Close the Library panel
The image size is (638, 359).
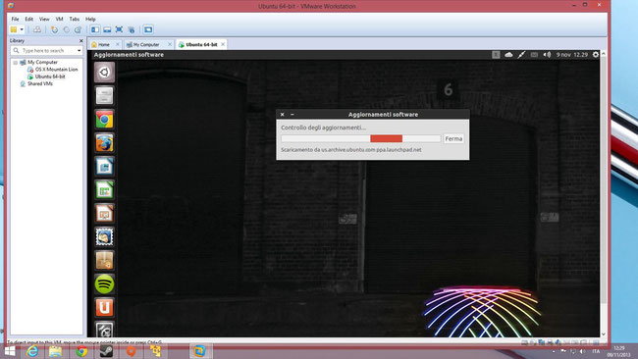[x=80, y=40]
